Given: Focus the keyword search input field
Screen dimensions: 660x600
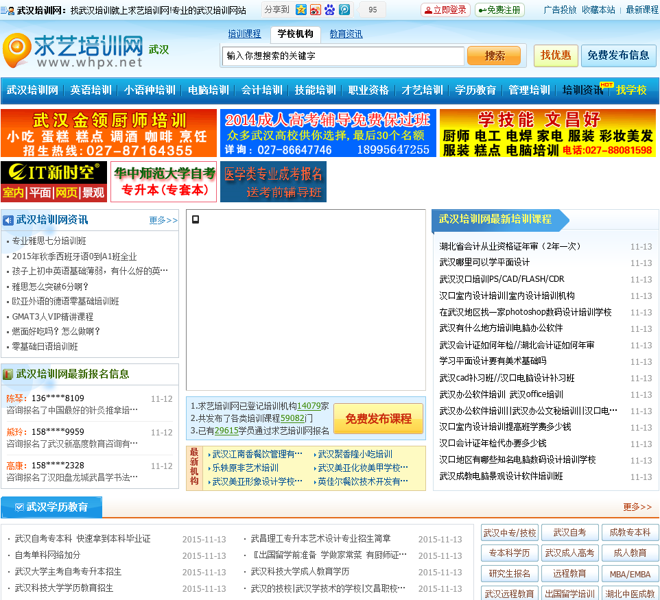Looking at the screenshot, I should coord(343,56).
